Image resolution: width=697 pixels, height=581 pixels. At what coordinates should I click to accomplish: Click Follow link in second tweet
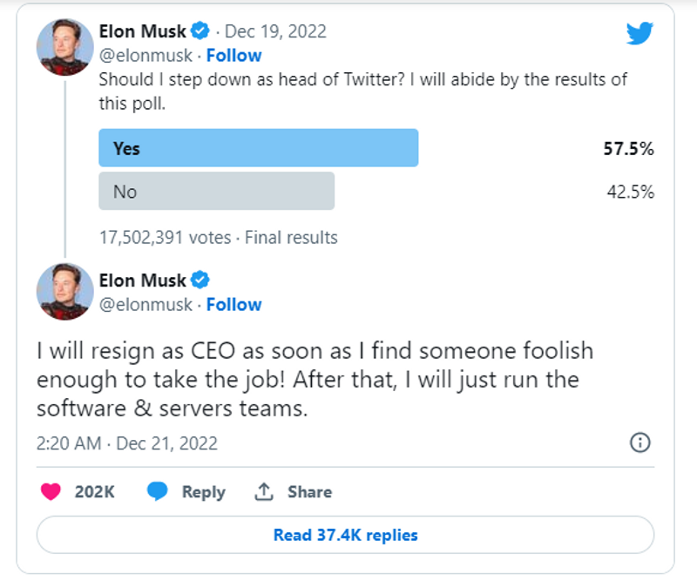pyautogui.click(x=233, y=305)
